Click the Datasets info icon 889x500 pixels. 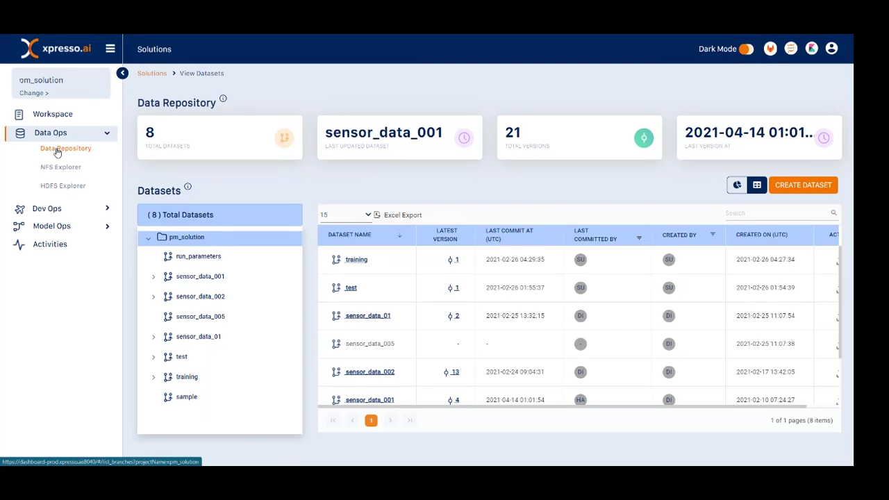[x=188, y=187]
